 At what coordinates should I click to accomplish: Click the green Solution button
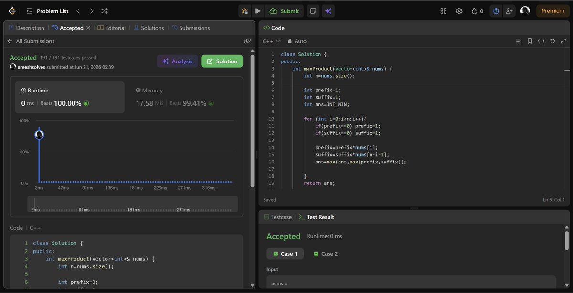tap(222, 61)
